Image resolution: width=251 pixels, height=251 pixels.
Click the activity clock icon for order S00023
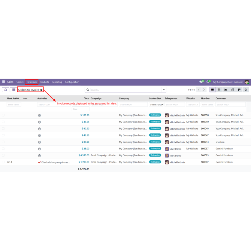tap(39, 155)
